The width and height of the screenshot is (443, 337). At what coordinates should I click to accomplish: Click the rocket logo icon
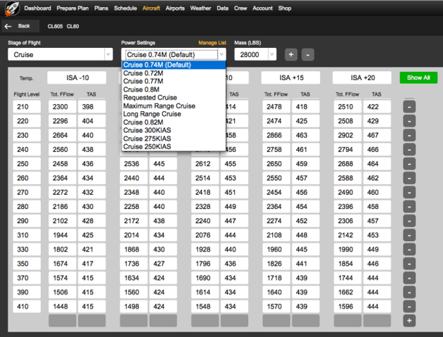click(x=10, y=8)
